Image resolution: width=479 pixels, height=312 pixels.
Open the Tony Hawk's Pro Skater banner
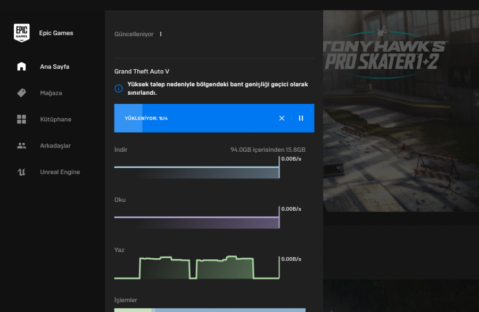(x=401, y=111)
